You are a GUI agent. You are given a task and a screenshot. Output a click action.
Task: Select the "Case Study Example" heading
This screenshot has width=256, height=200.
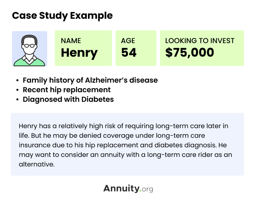62,16
